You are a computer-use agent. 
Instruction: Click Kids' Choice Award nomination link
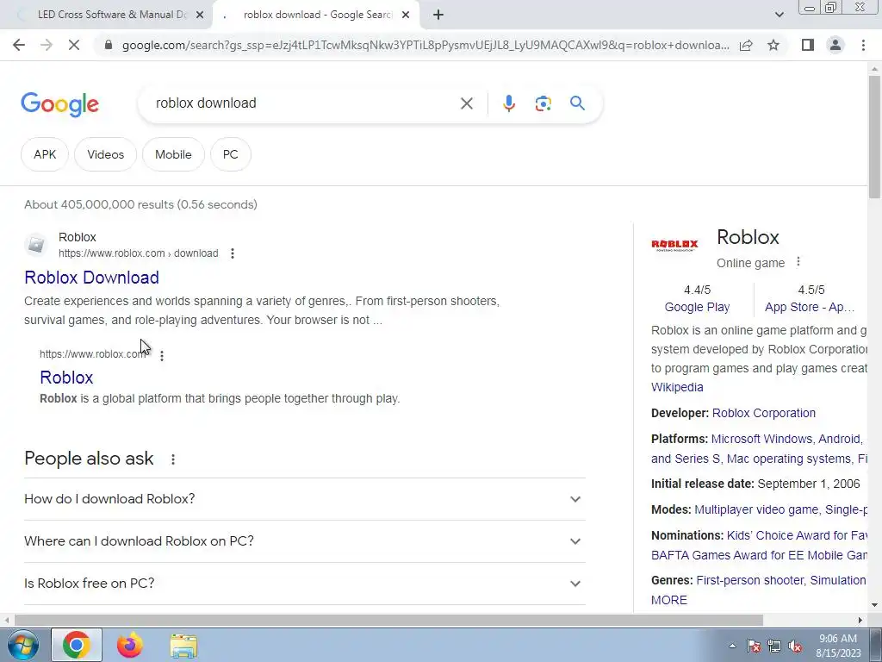(797, 535)
